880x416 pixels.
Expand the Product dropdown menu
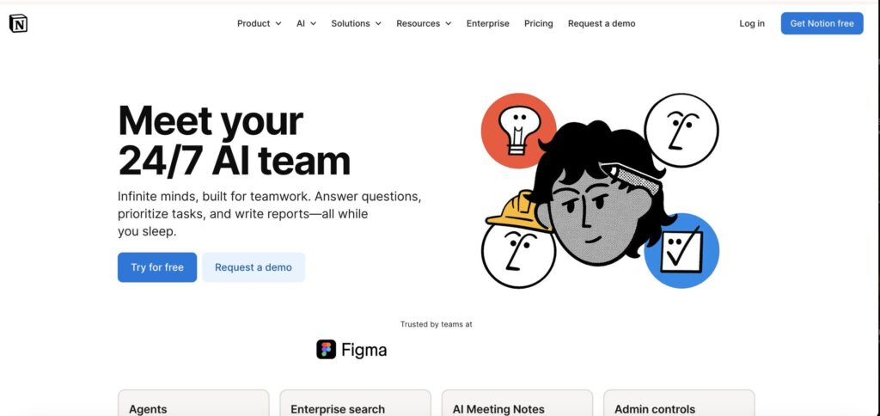point(260,23)
